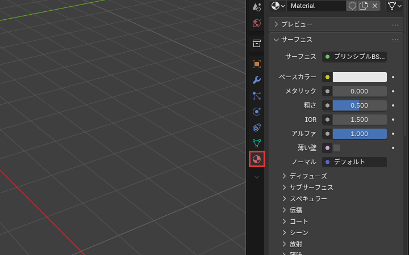Open the ベースカラー white color swatch
Viewport: 409px width, 255px height.
(360, 77)
